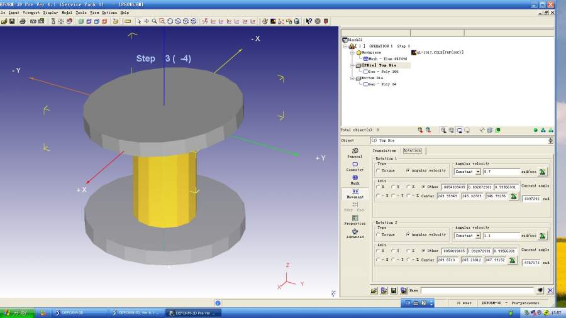Click the X delete icon right of Name field
The width and height of the screenshot is (566, 318).
[550, 290]
